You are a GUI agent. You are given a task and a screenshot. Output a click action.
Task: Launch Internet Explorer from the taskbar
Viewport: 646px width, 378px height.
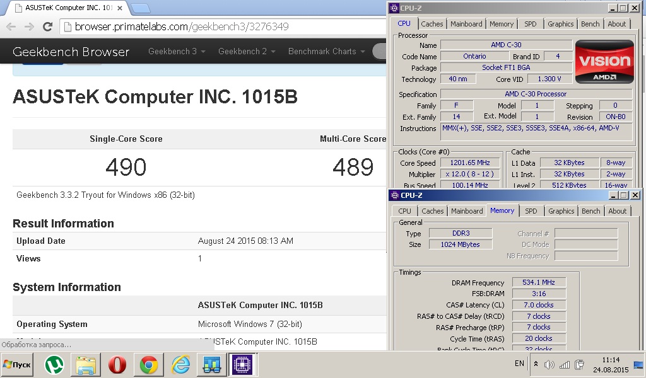[180, 364]
